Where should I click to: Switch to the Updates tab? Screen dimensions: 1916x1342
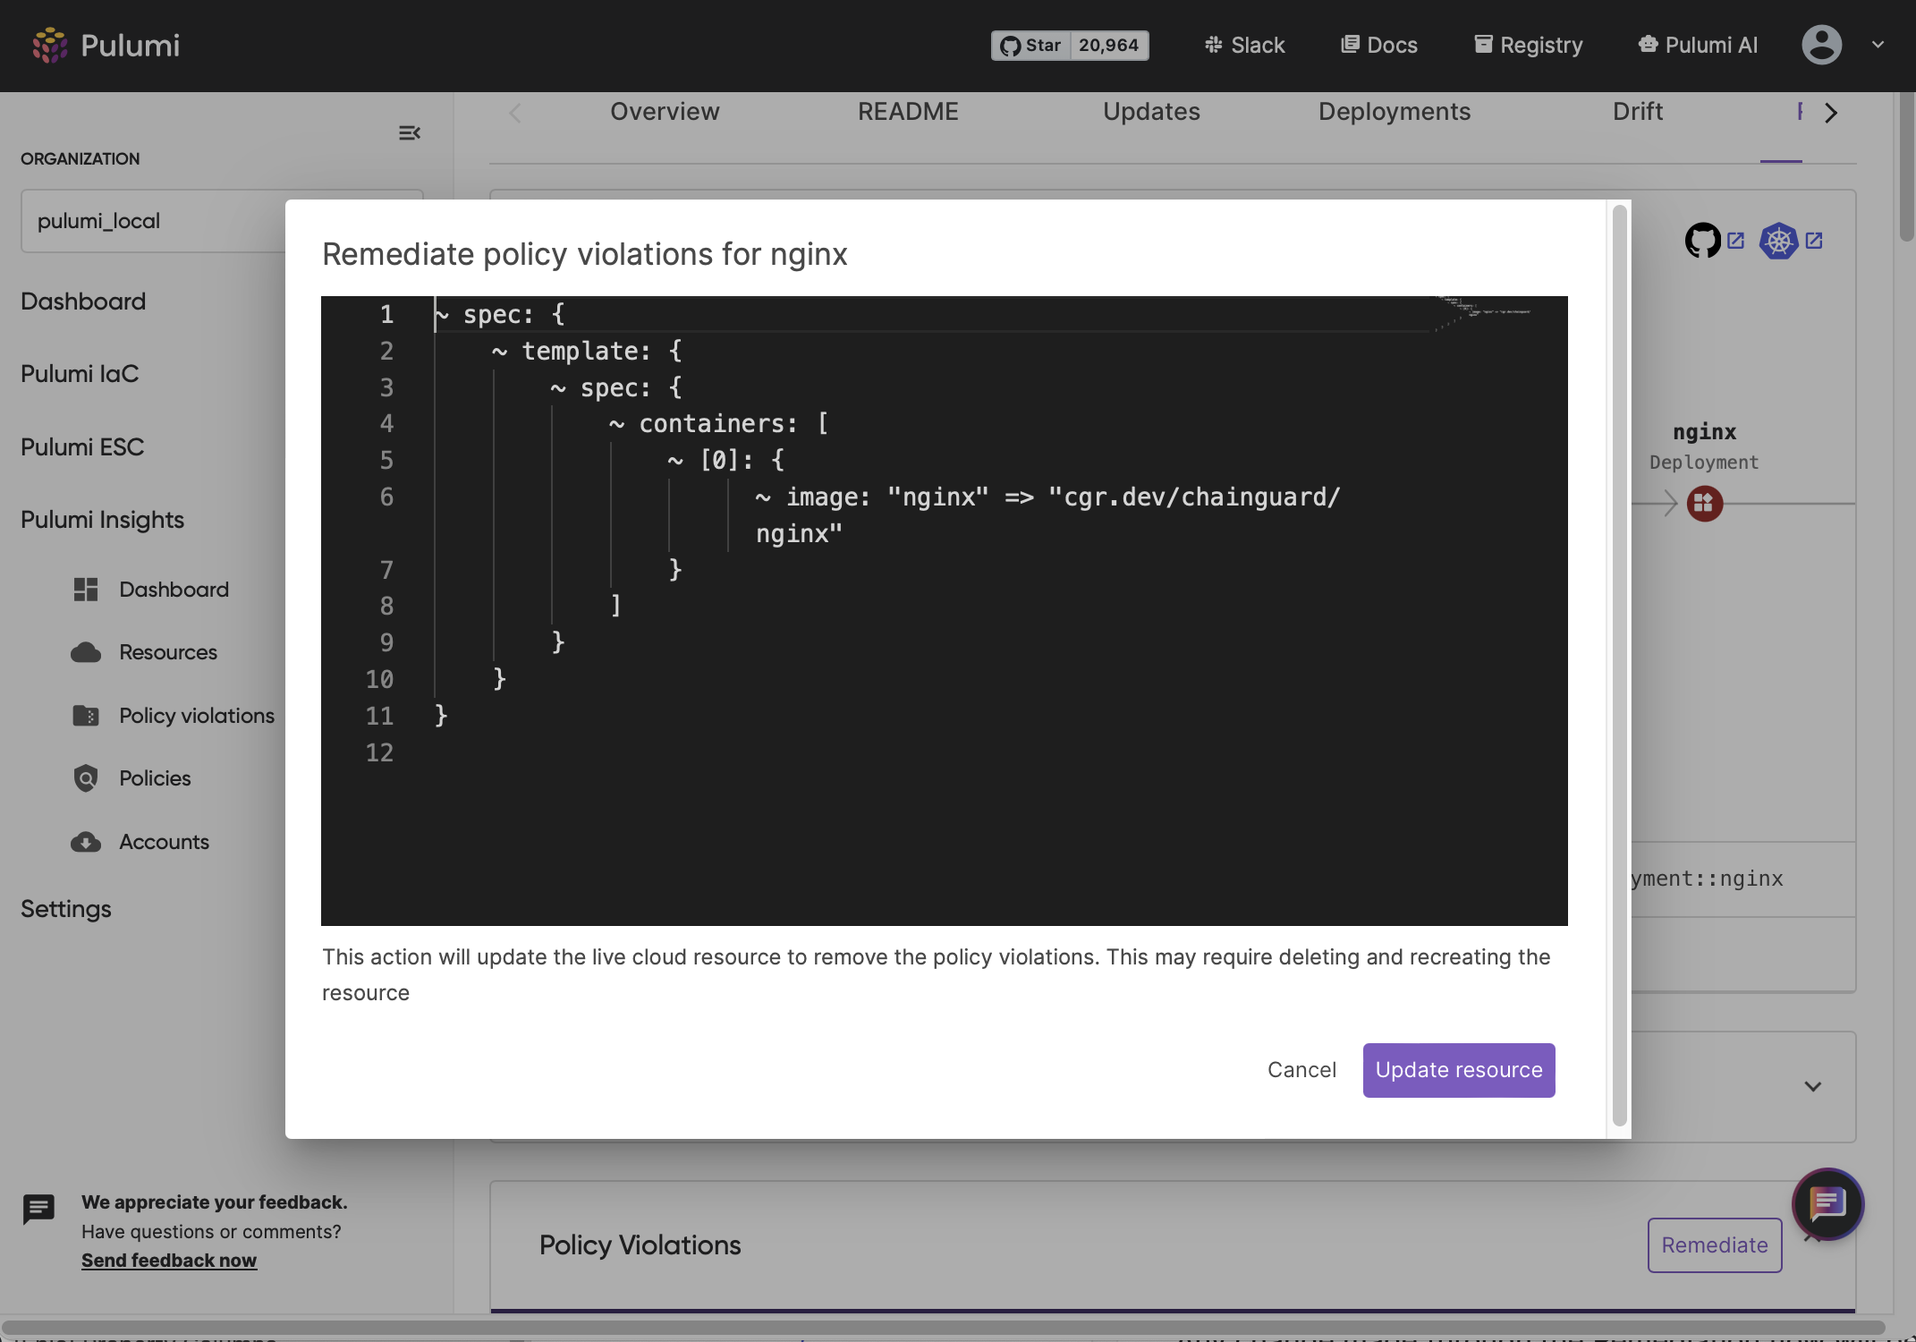(x=1151, y=112)
